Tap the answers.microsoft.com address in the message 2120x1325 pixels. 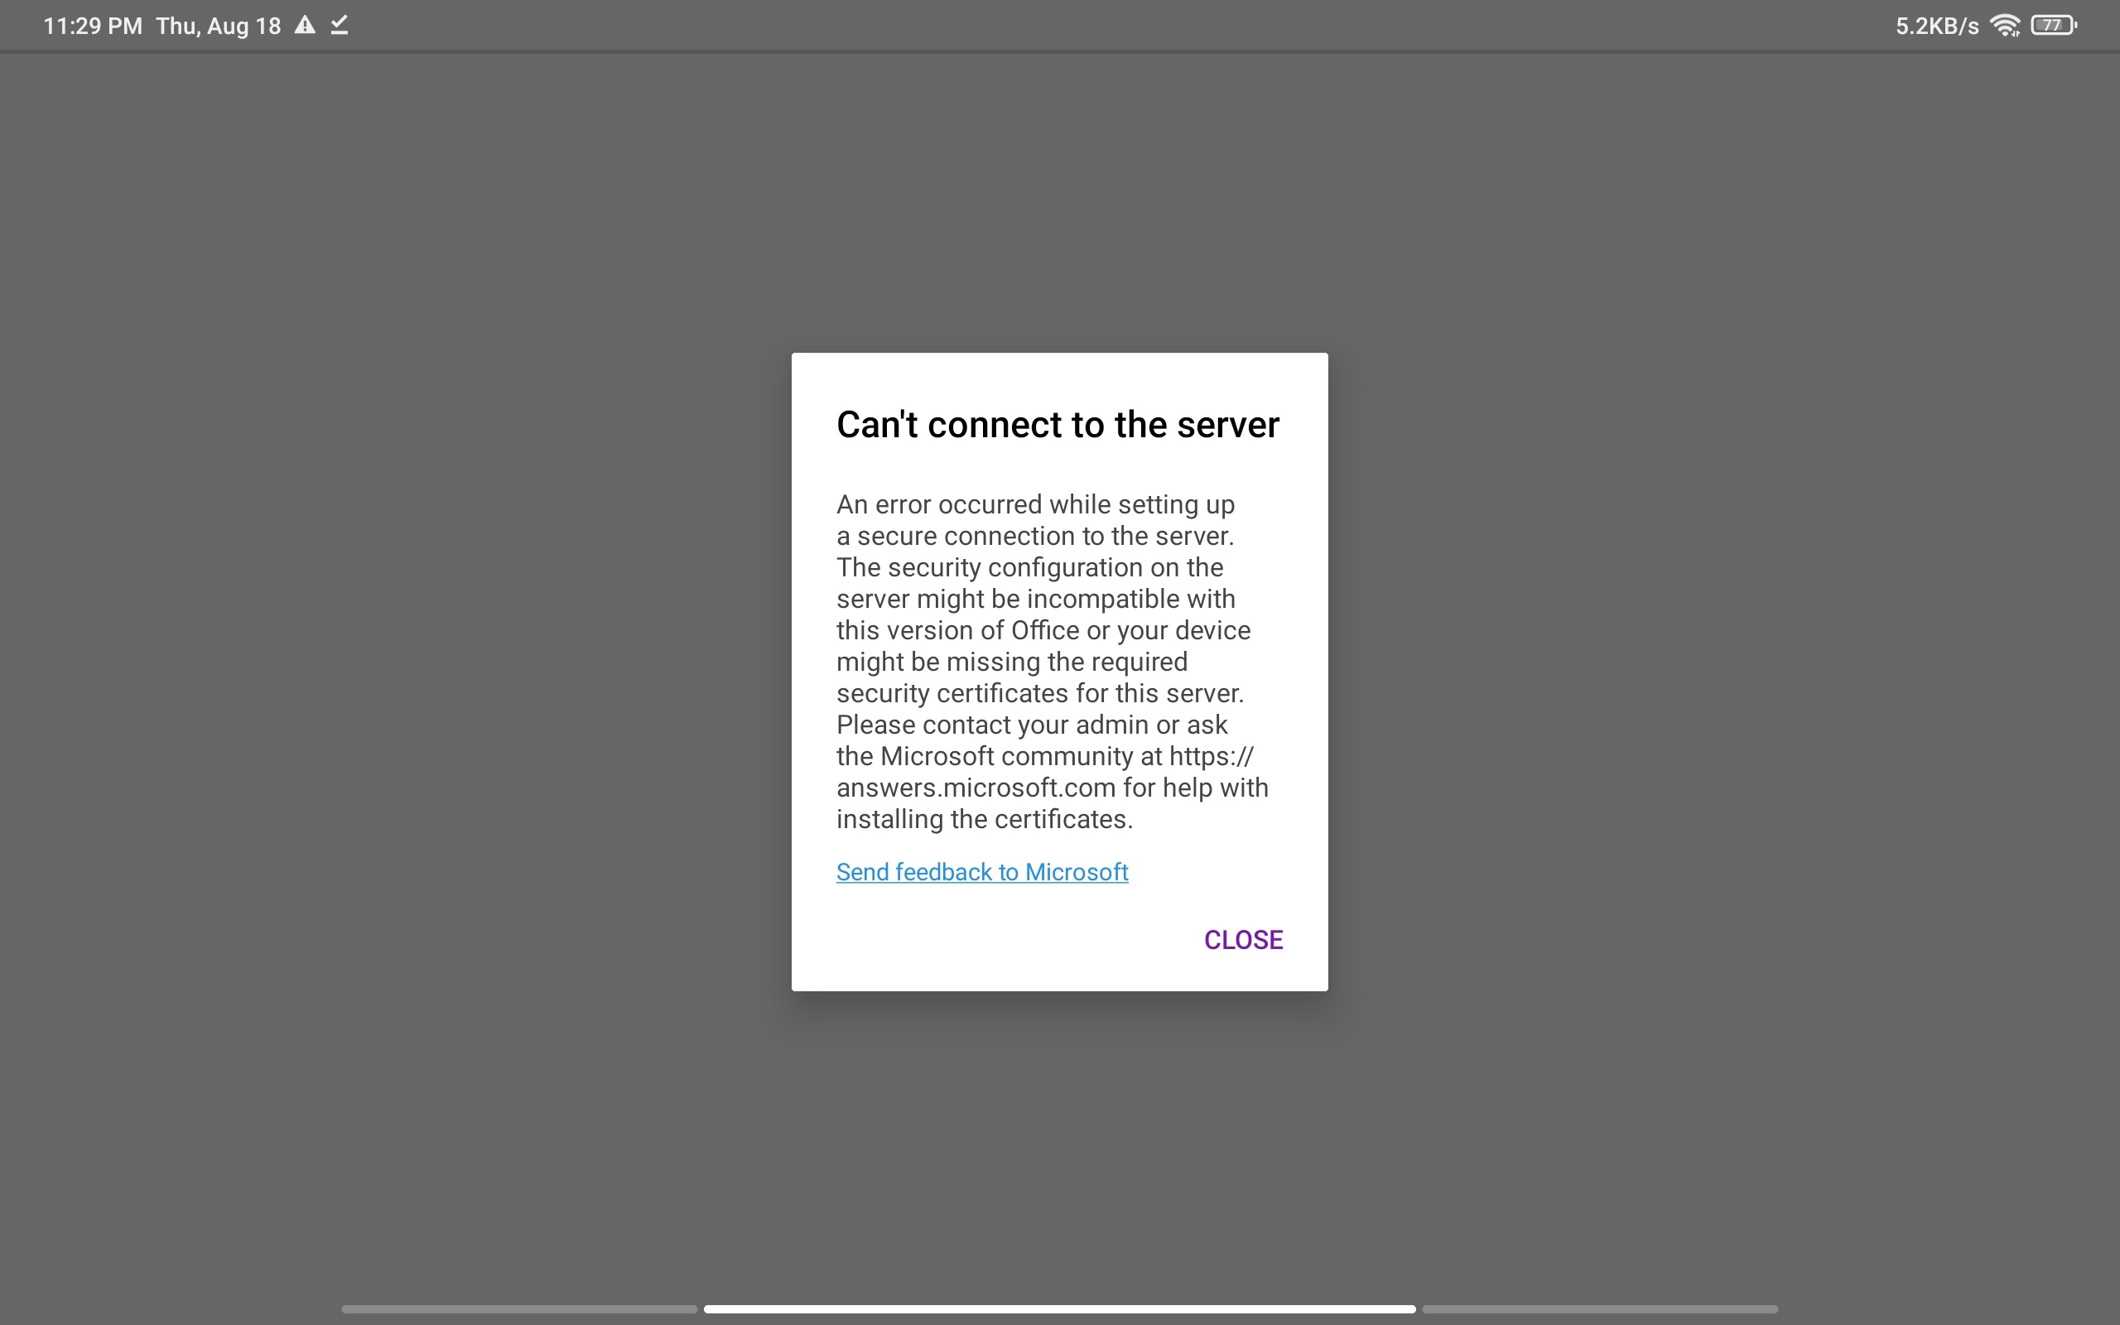[976, 788]
